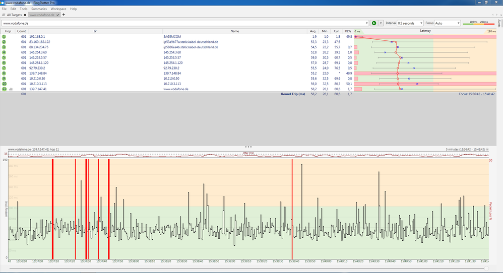Click hop 7 green circle
This screenshot has width=503, height=273.
[4, 68]
